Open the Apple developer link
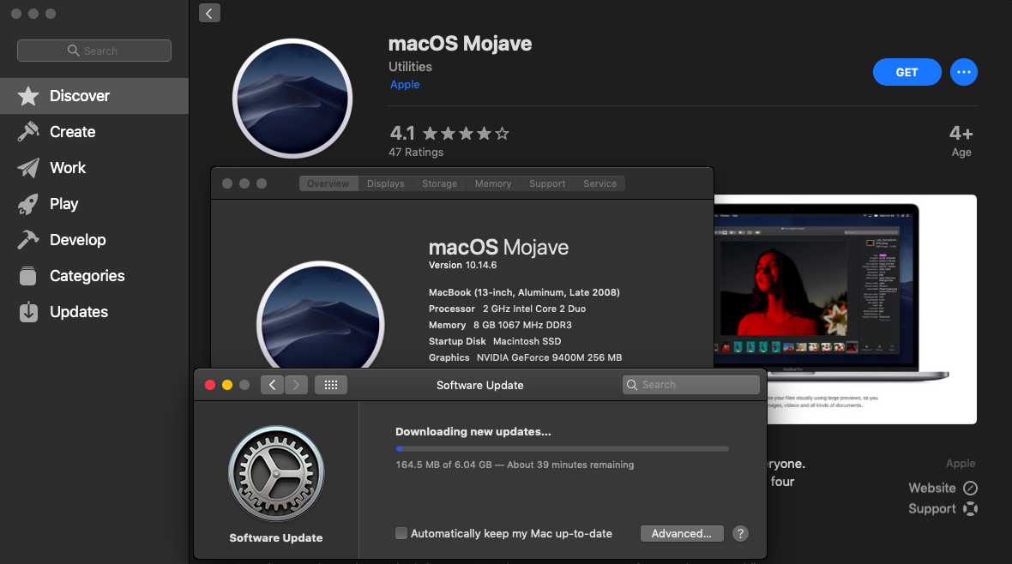 pyautogui.click(x=405, y=85)
